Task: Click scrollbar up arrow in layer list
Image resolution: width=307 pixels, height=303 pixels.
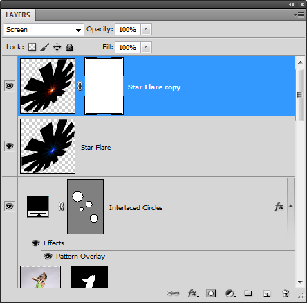Action: coord(300,62)
